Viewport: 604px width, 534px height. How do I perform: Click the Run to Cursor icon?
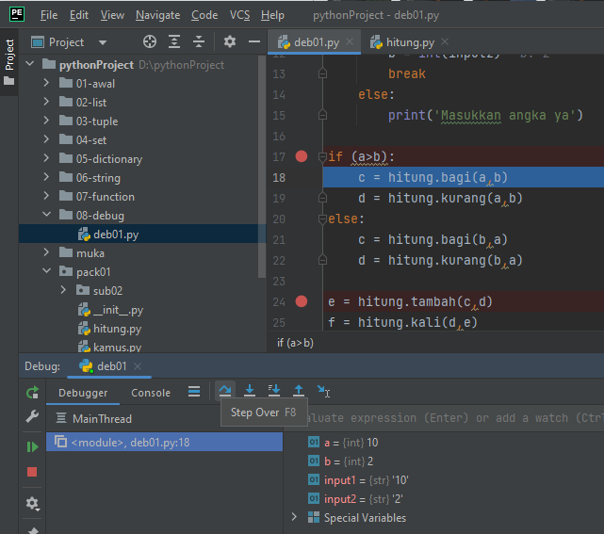(323, 391)
